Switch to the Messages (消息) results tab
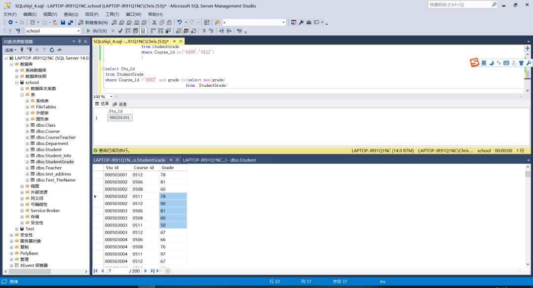The height and width of the screenshot is (288, 533). point(119,104)
